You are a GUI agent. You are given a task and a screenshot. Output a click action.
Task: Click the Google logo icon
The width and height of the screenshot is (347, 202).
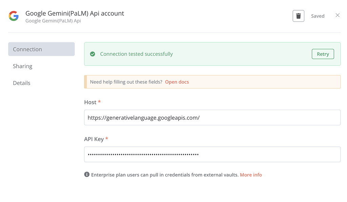[x=13, y=16]
